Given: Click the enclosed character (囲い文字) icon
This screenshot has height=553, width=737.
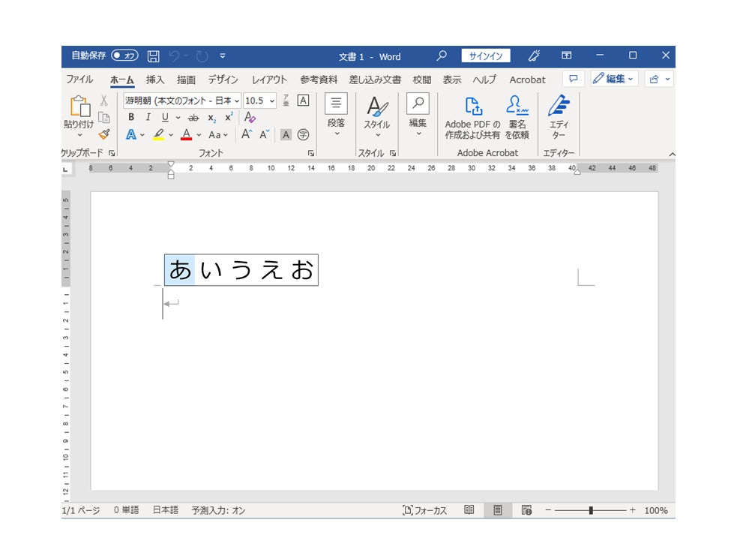Looking at the screenshot, I should [303, 135].
